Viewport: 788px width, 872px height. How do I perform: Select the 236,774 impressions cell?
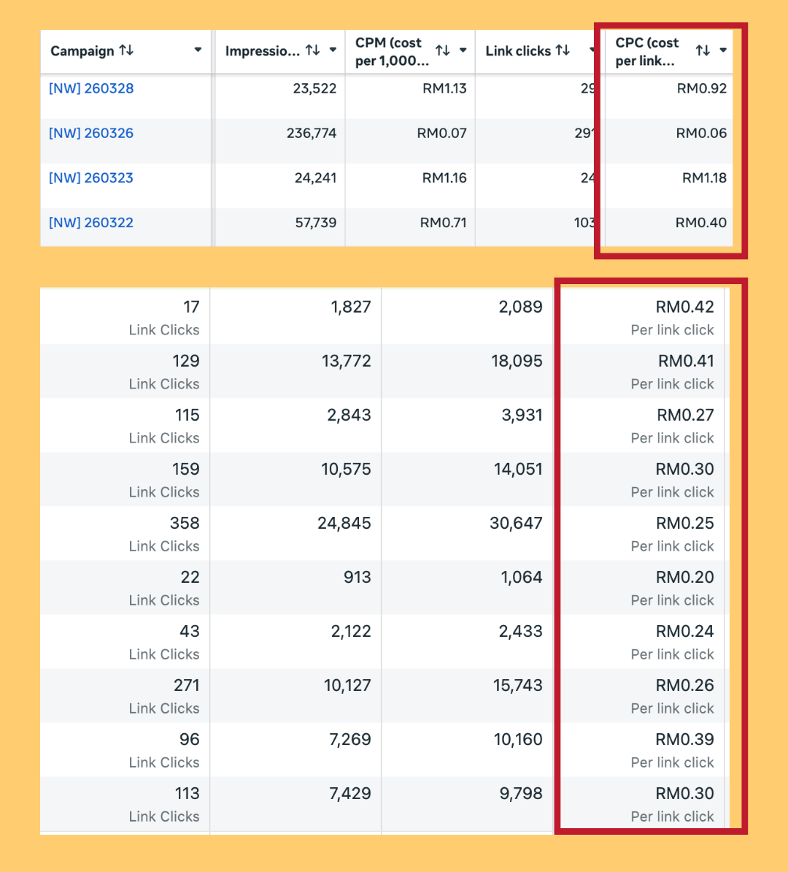[312, 133]
